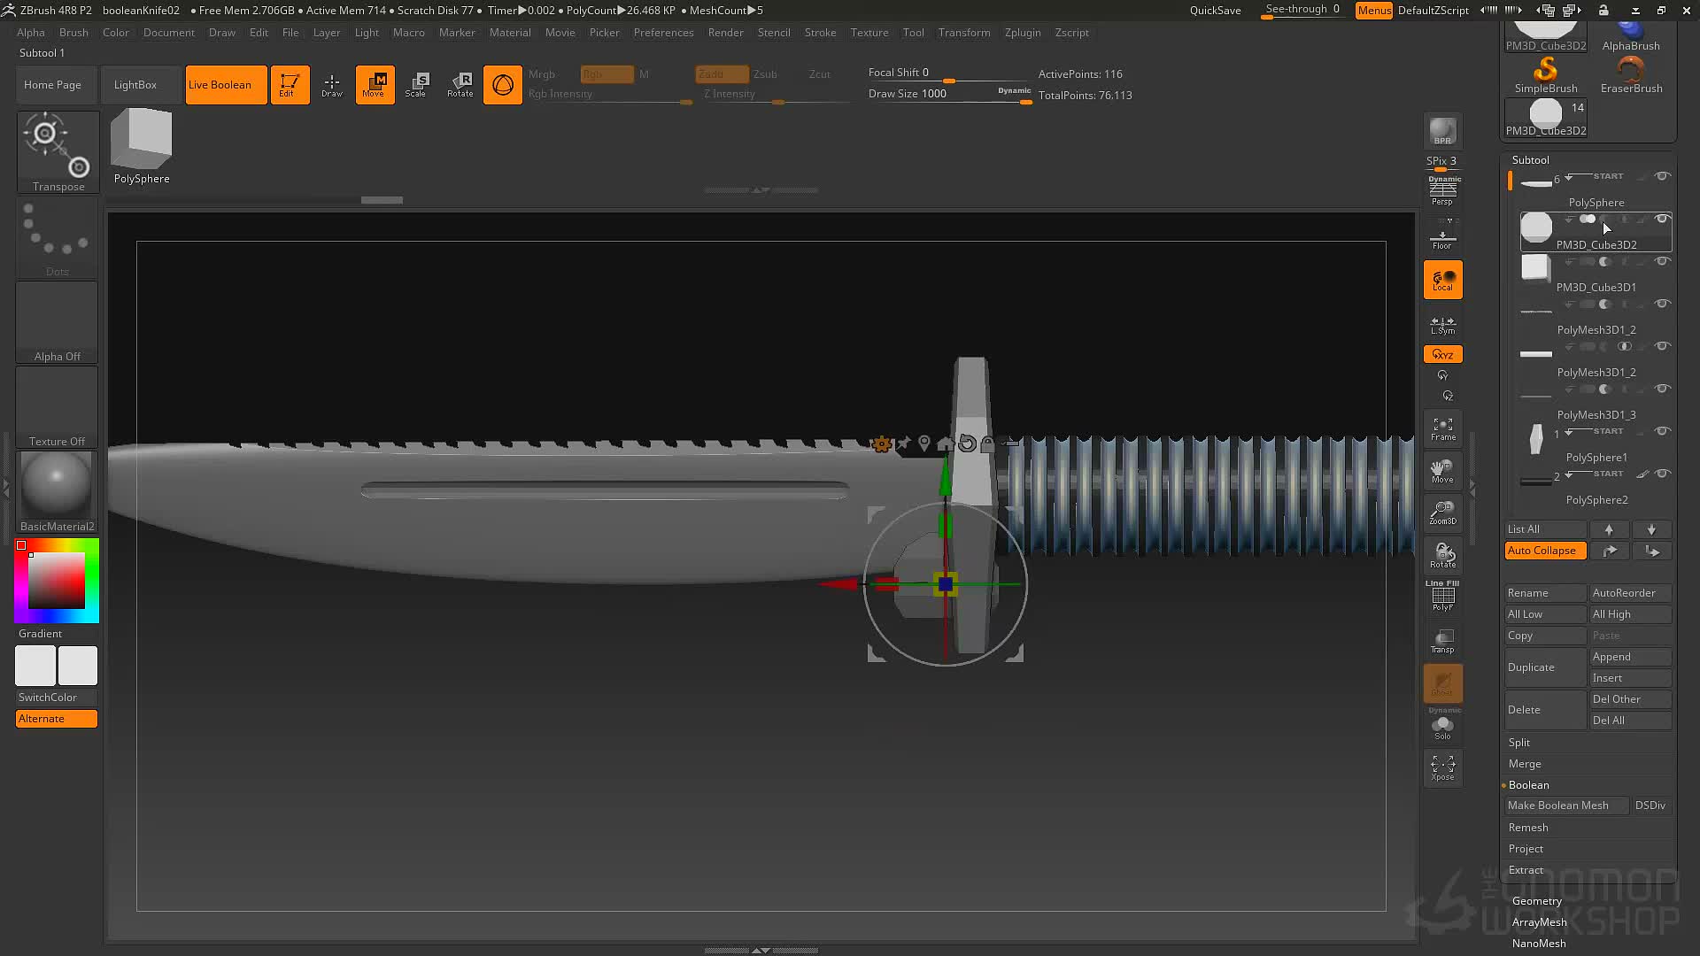
Task: Open the Xpose icon
Action: tap(1442, 767)
